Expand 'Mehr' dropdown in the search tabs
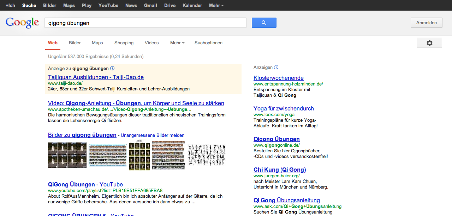Image resolution: width=452 pixels, height=216 pixels. click(177, 43)
